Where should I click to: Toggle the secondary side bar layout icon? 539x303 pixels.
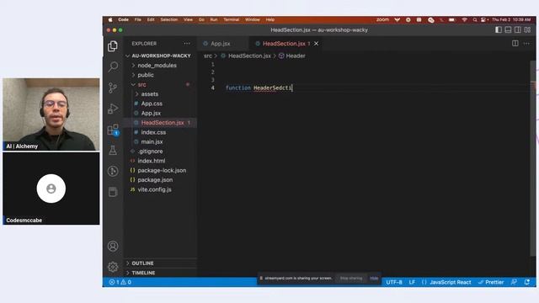point(518,30)
